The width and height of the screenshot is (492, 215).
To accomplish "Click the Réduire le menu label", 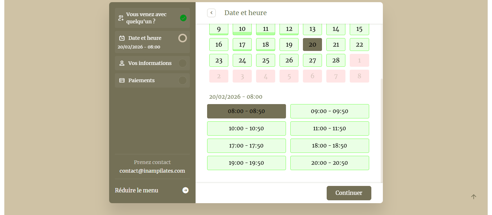I will click(x=137, y=190).
